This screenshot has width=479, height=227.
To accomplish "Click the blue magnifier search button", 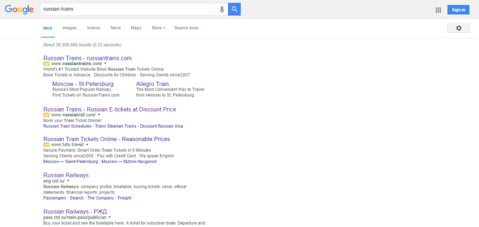I will (234, 9).
